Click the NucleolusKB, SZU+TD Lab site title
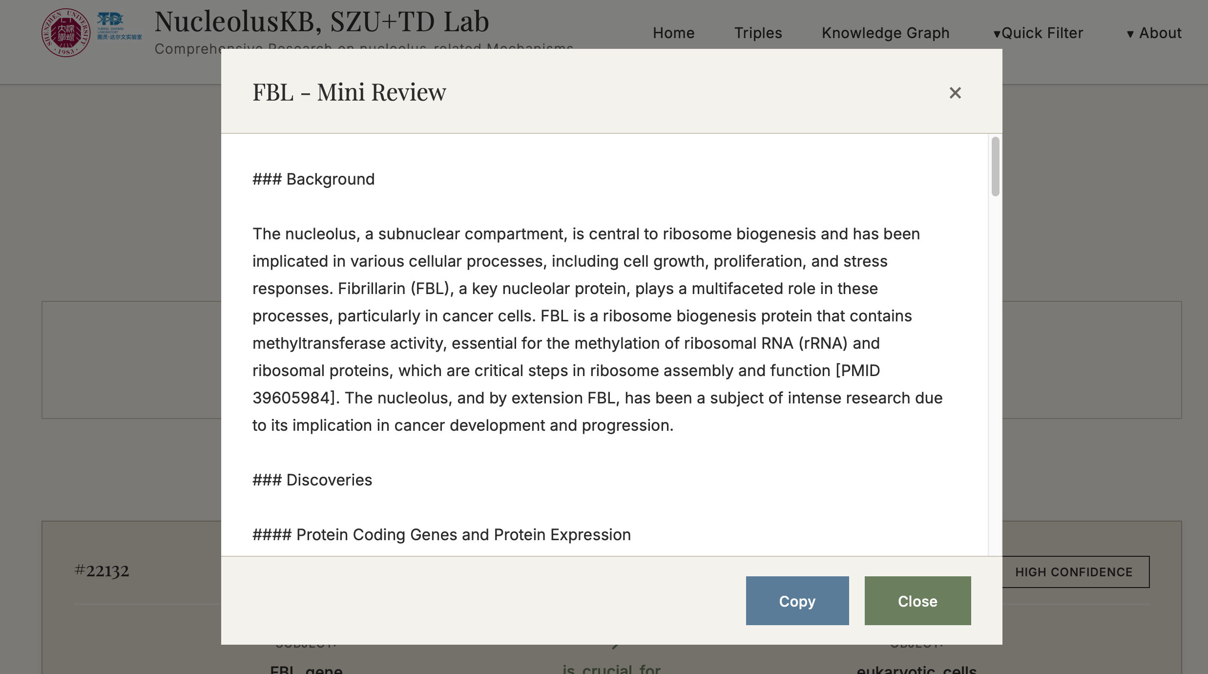Image resolution: width=1208 pixels, height=674 pixels. coord(321,22)
